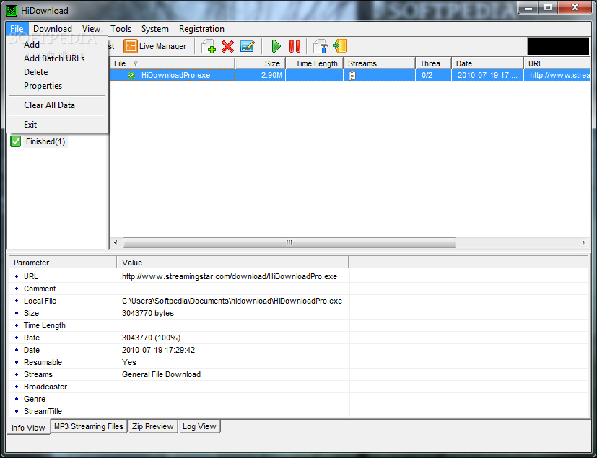Image resolution: width=597 pixels, height=458 pixels.
Task: Click the 3043770 bytes size value
Action: pyautogui.click(x=148, y=313)
